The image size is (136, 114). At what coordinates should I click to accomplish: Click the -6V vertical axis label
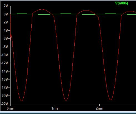(5, 39)
